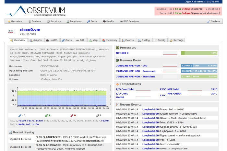Click the green up-ports icon showing 7

click(x=46, y=115)
